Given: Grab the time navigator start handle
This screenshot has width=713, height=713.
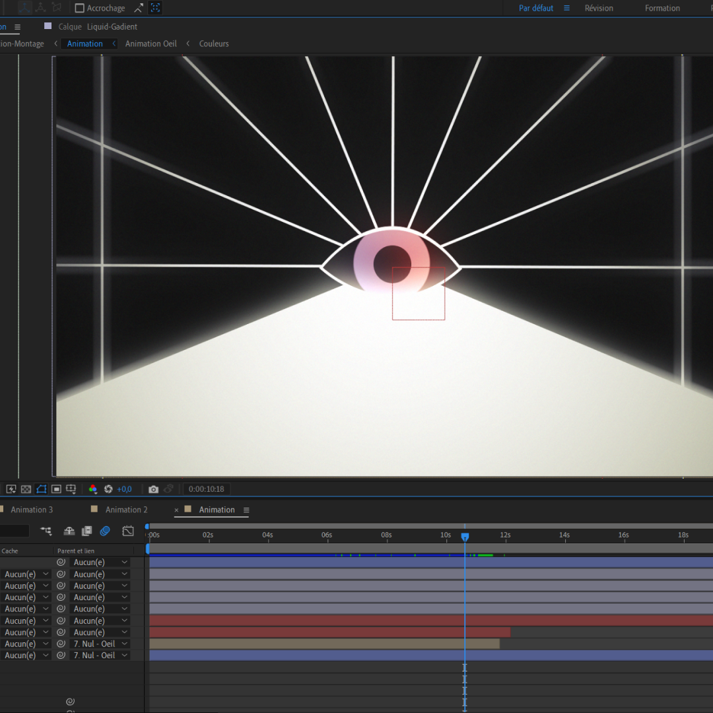Looking at the screenshot, I should pyautogui.click(x=147, y=526).
